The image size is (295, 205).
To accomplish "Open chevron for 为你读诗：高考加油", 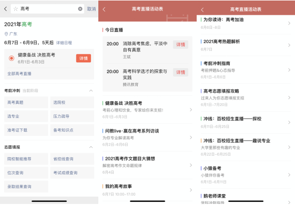I will (289, 23).
